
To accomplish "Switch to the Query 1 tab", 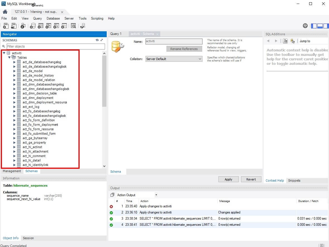I will (116, 34).
